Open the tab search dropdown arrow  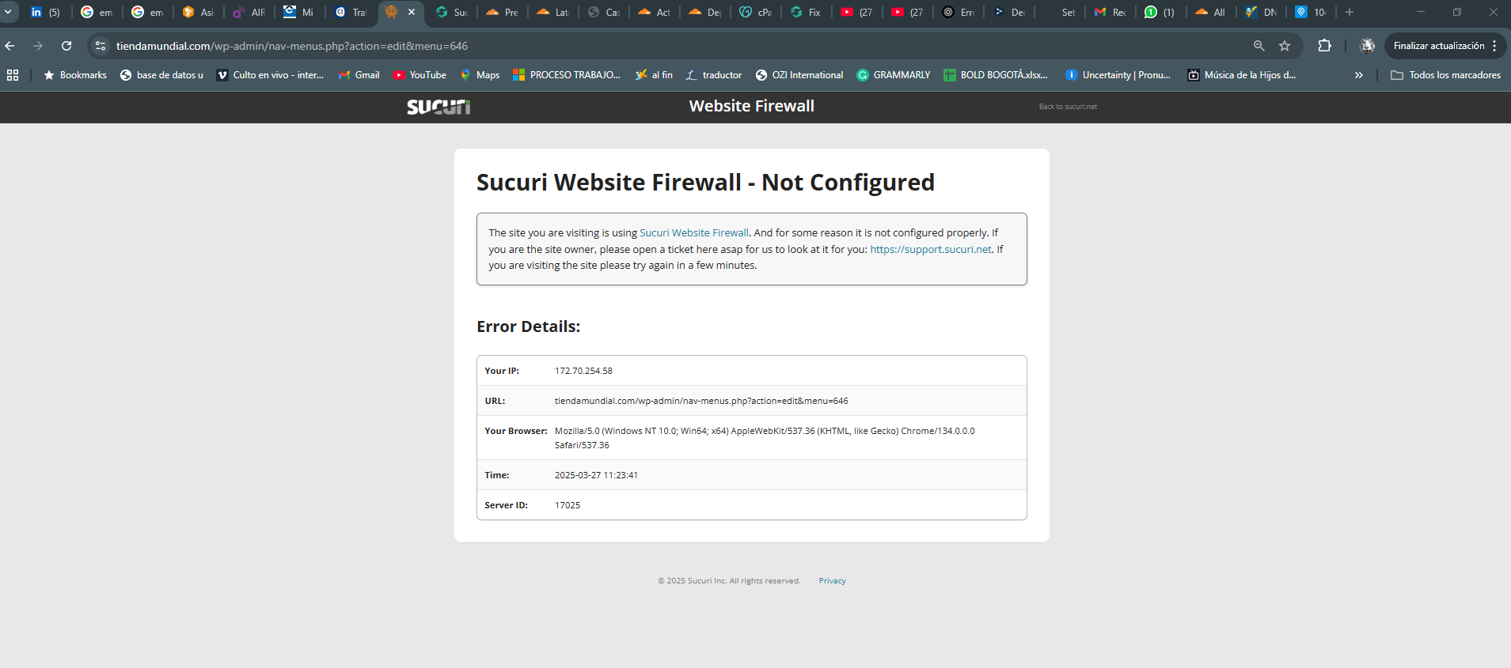pos(8,12)
